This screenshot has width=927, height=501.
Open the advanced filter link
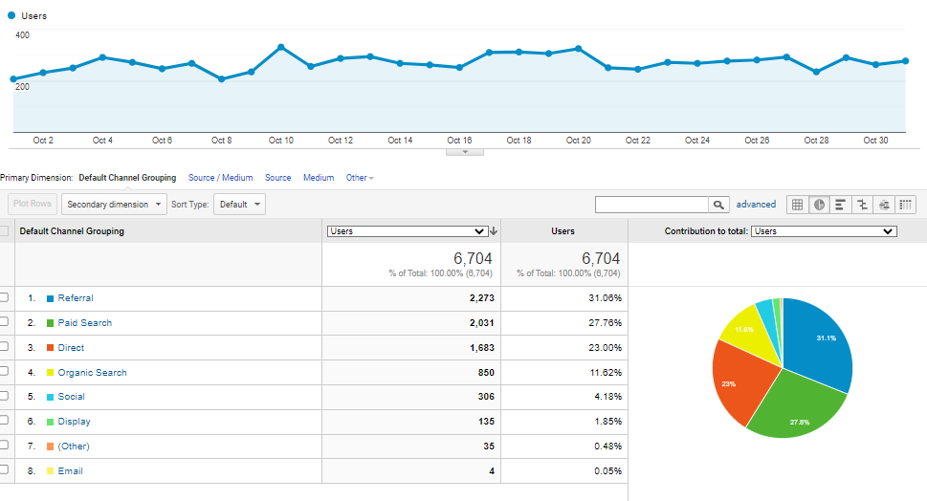[756, 205]
